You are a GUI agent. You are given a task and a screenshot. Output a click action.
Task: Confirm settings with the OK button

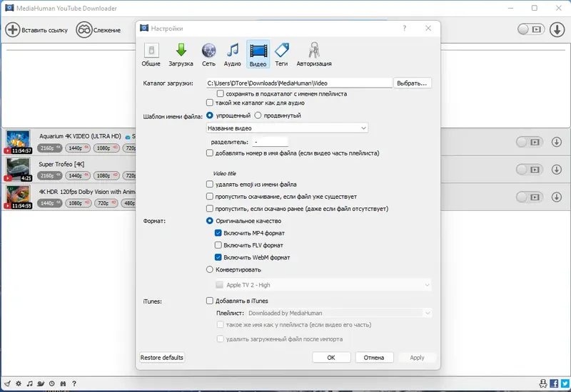[331, 358]
